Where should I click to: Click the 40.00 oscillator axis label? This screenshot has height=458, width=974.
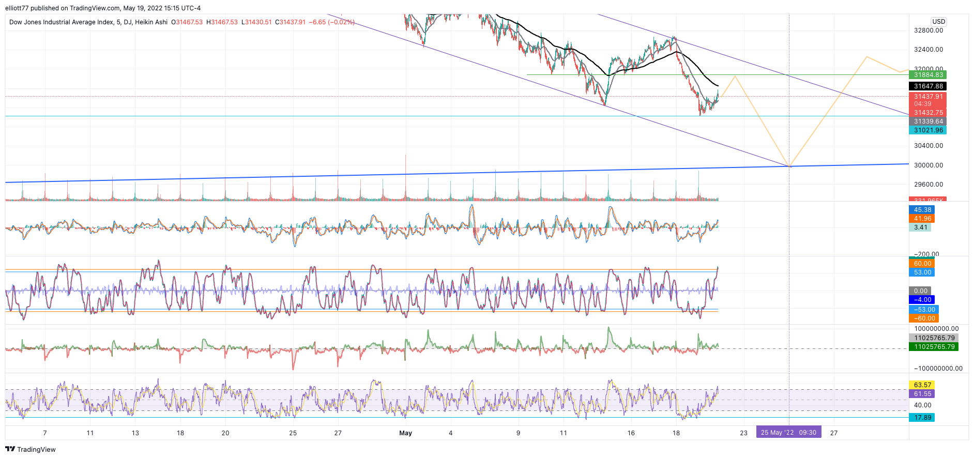[x=922, y=405]
